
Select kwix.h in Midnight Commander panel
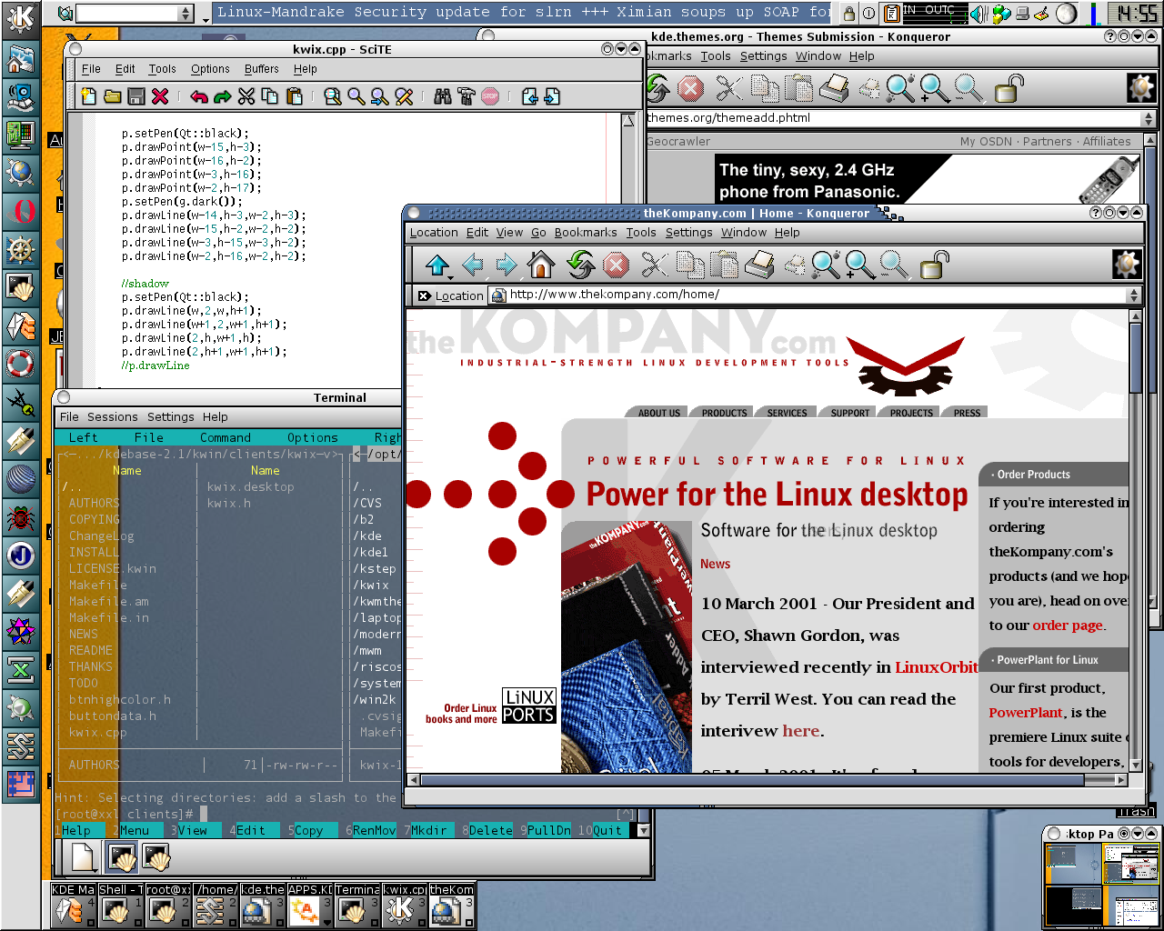click(229, 503)
